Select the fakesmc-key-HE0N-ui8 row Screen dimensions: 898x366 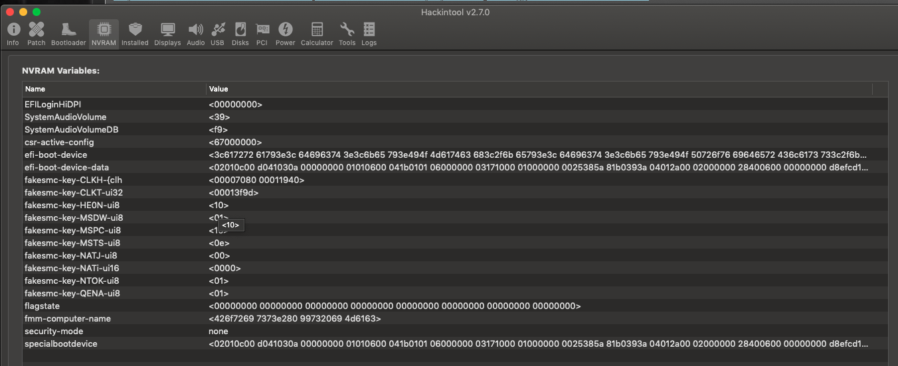(x=455, y=206)
